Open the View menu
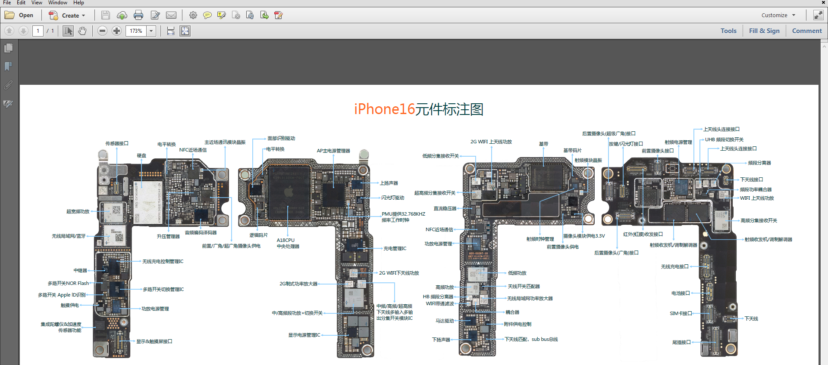828x365 pixels. (37, 3)
